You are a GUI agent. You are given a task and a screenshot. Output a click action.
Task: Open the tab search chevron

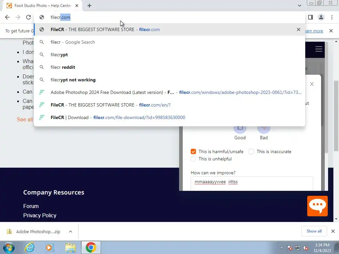[299, 6]
